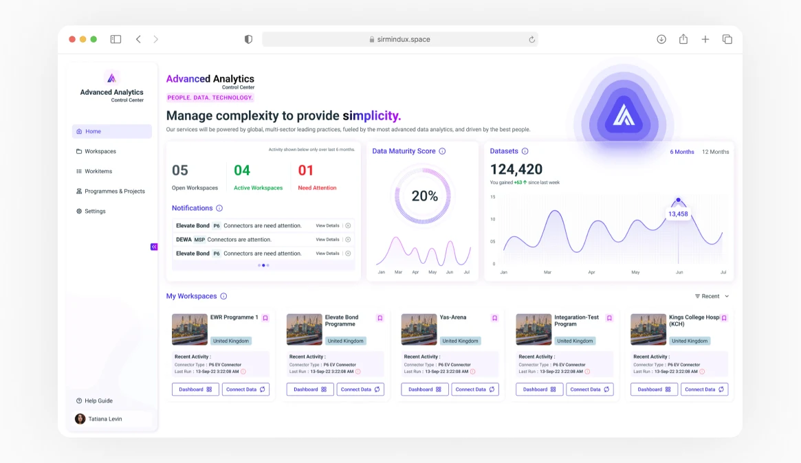
Task: Click the sirmindux.space address bar
Action: click(399, 39)
